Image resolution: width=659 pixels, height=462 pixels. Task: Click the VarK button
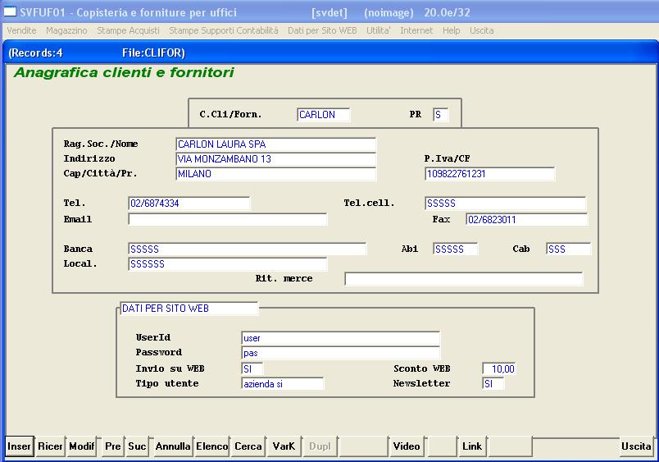[x=284, y=446]
